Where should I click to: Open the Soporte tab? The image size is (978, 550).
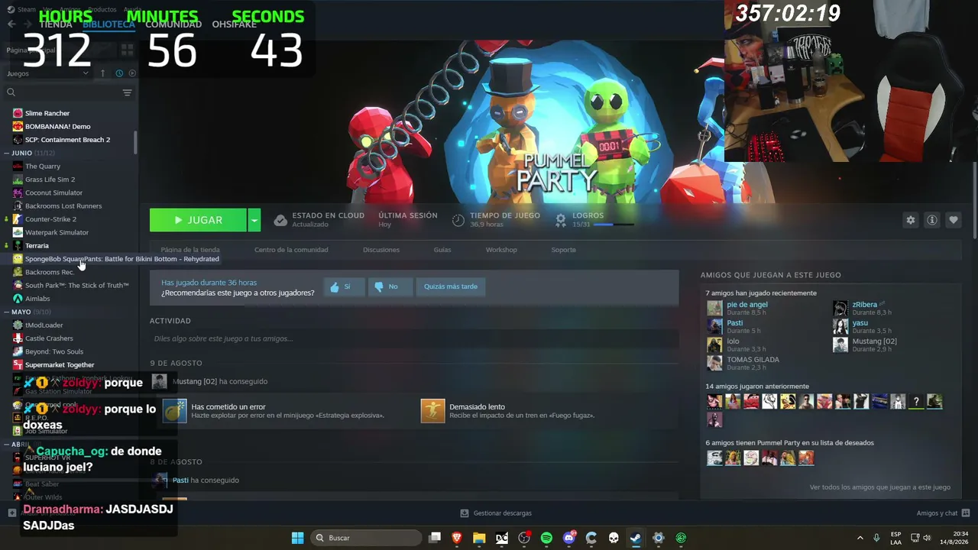click(563, 250)
